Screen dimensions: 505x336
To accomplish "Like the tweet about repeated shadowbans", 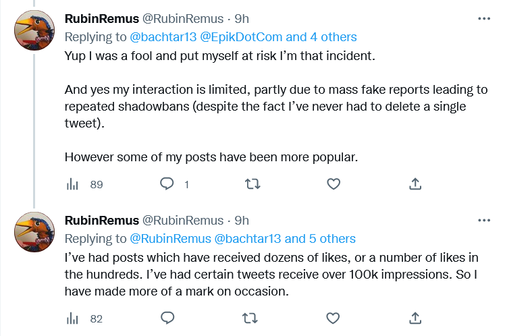I will [334, 184].
